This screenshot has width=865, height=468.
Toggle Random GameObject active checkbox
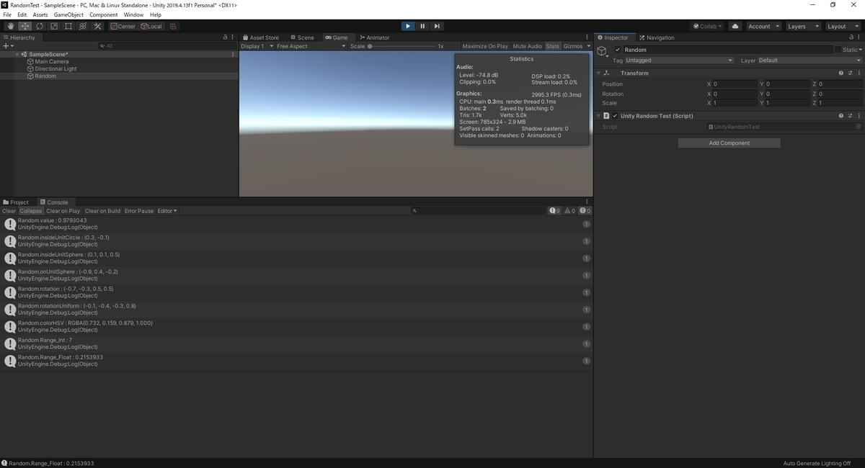click(618, 50)
